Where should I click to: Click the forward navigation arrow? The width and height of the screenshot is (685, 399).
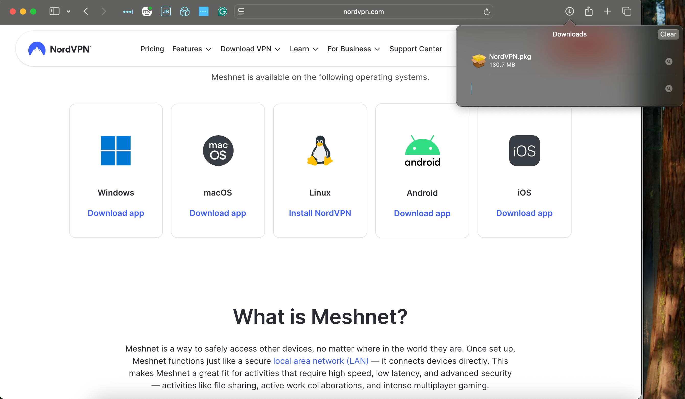(103, 11)
